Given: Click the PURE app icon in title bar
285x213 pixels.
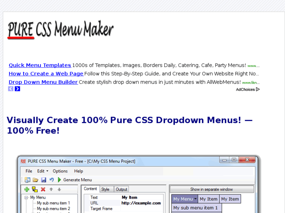Looking at the screenshot, I should (23, 161).
